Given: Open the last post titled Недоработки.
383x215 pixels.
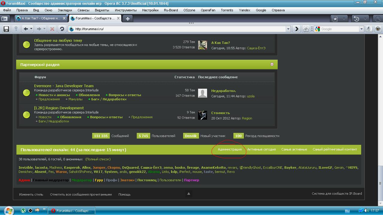Looking at the screenshot, I should point(224,91).
